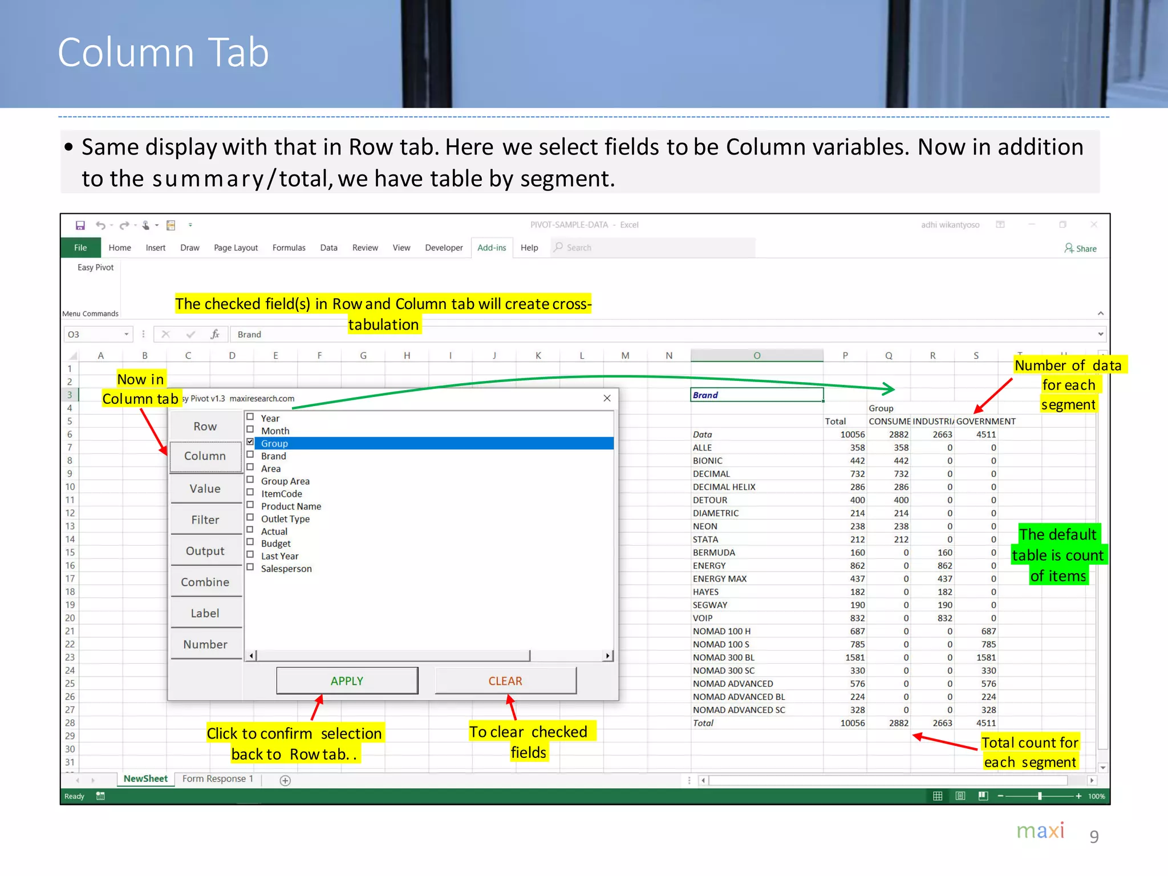Viewport: 1168px width, 876px height.
Task: Check the Year field checkbox
Action: [x=250, y=417]
